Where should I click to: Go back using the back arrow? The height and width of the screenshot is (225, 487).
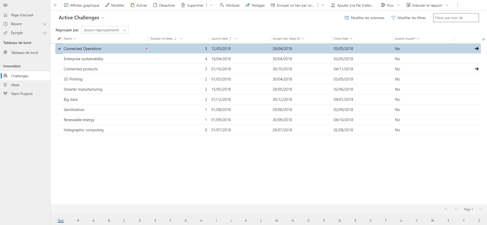point(56,5)
